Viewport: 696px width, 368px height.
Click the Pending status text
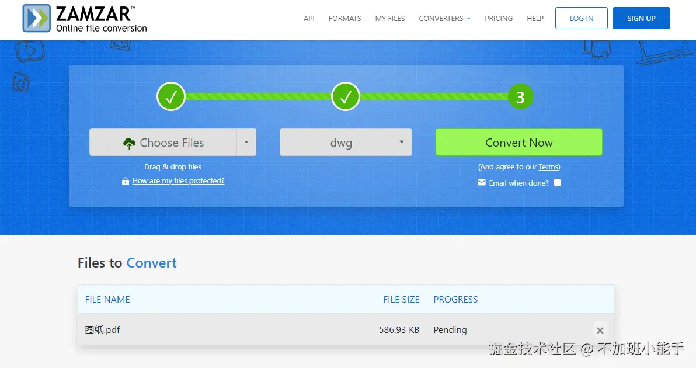450,330
